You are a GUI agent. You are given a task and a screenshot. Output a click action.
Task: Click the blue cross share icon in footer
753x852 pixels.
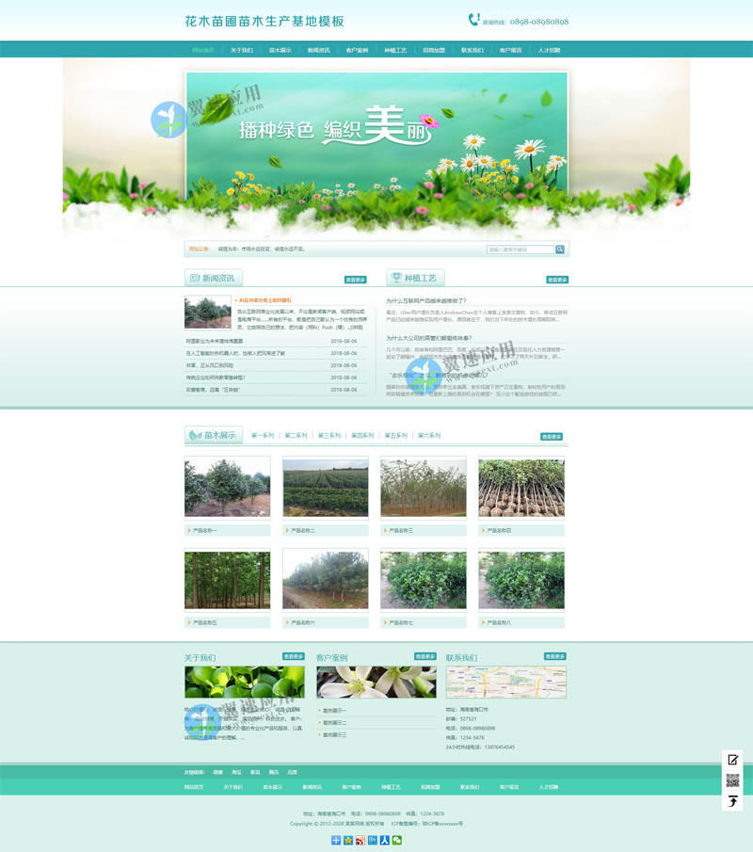pos(336,839)
